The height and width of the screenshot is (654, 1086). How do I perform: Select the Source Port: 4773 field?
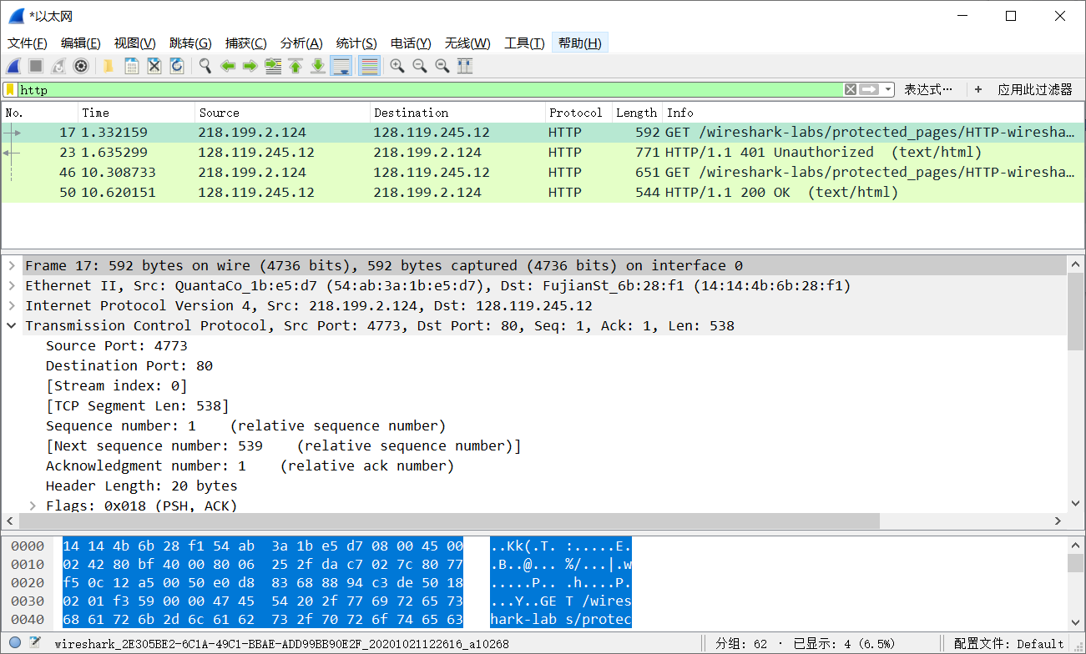pos(117,345)
